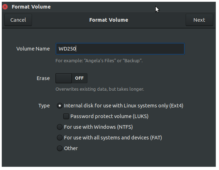The width and height of the screenshot is (219, 170).
Task: Enable the Password protect volume (LUKS) checkbox box
Action: [x=66, y=116]
